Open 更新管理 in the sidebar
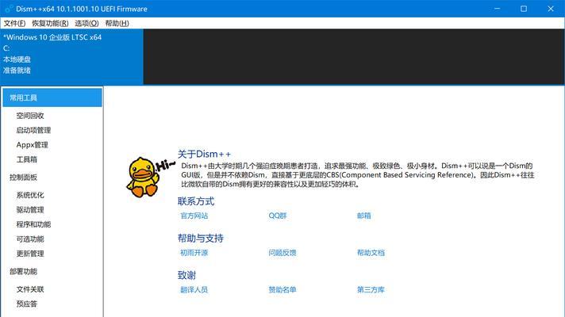The image size is (565, 317). tap(30, 254)
